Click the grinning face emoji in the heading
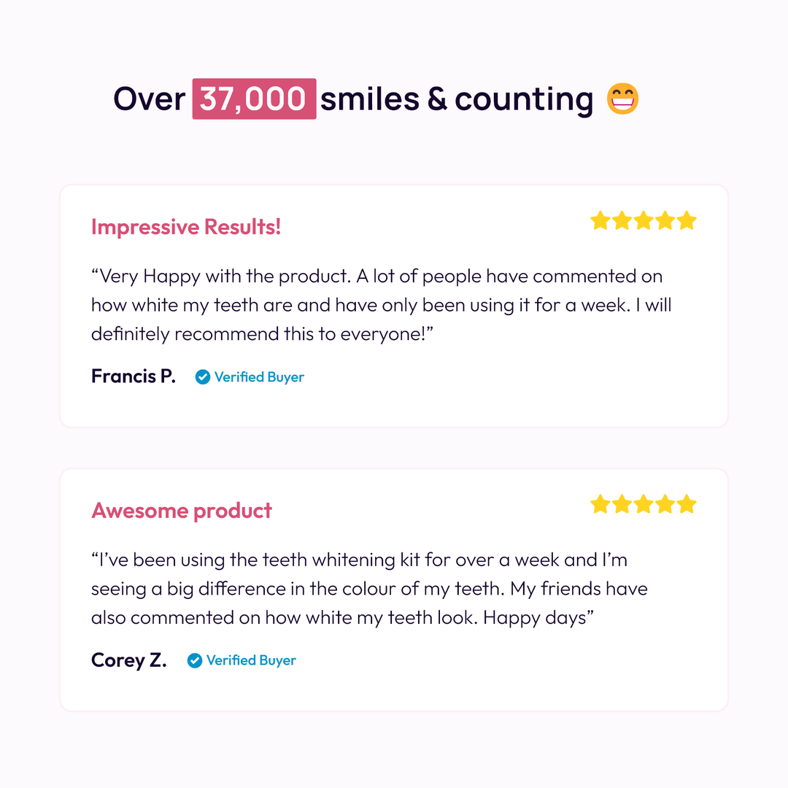The width and height of the screenshot is (788, 788). (x=622, y=98)
